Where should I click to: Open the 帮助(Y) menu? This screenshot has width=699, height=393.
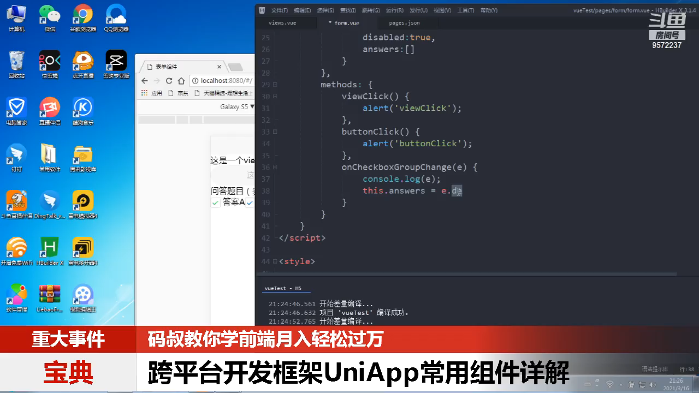[489, 10]
